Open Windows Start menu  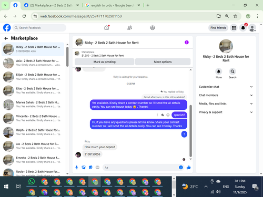[x=6, y=186]
